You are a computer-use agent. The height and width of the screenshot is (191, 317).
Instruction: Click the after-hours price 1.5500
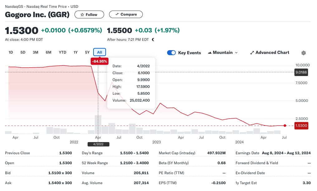pos(119,31)
